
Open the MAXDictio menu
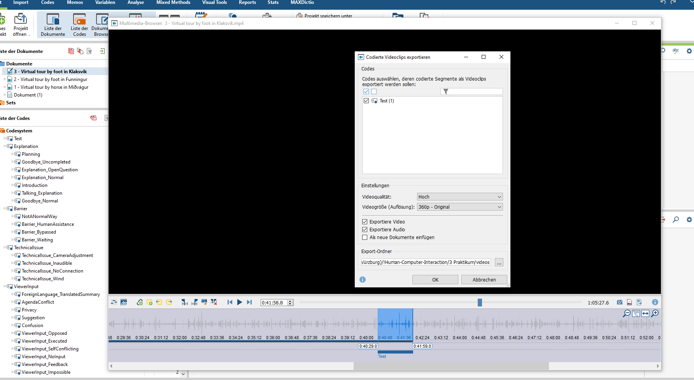click(x=302, y=2)
